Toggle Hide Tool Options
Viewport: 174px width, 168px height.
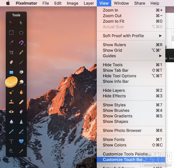pos(131,76)
